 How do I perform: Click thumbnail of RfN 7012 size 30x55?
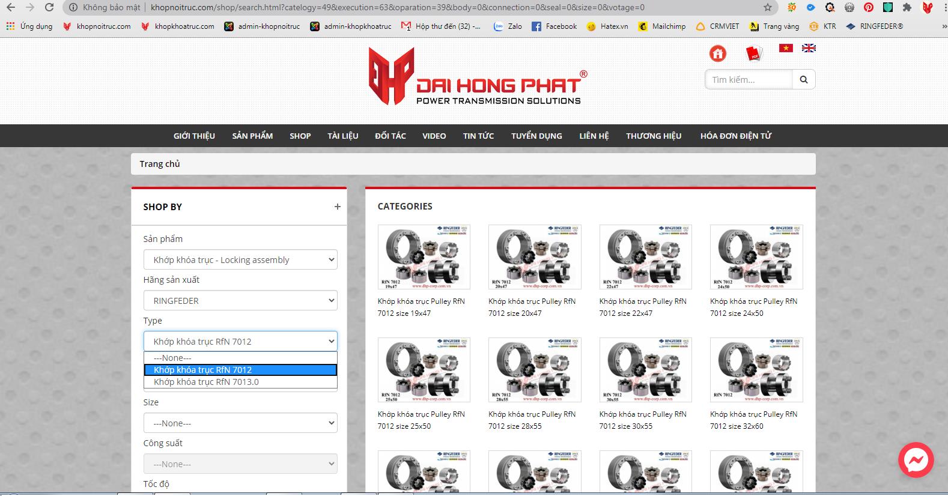pyautogui.click(x=646, y=370)
